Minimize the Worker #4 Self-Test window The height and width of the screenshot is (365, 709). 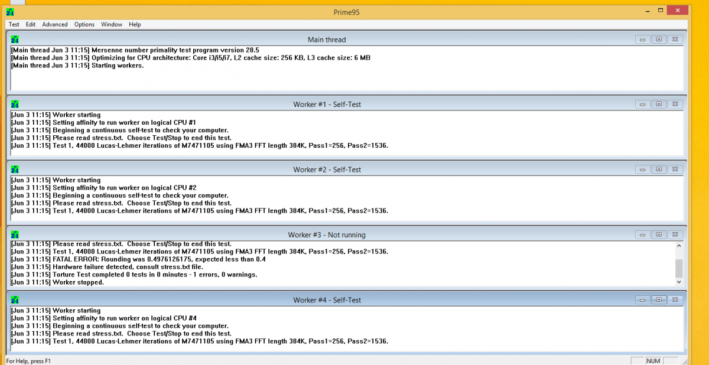[x=643, y=300]
